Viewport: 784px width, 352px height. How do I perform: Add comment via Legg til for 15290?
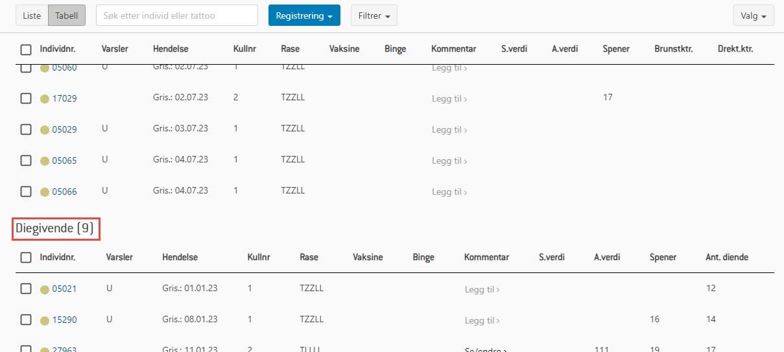coord(482,320)
